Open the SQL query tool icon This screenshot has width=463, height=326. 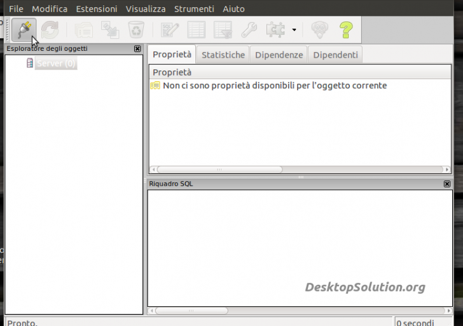click(x=170, y=30)
